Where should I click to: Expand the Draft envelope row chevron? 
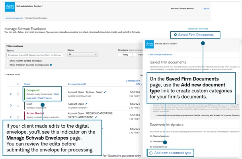pyautogui.click(x=11, y=105)
